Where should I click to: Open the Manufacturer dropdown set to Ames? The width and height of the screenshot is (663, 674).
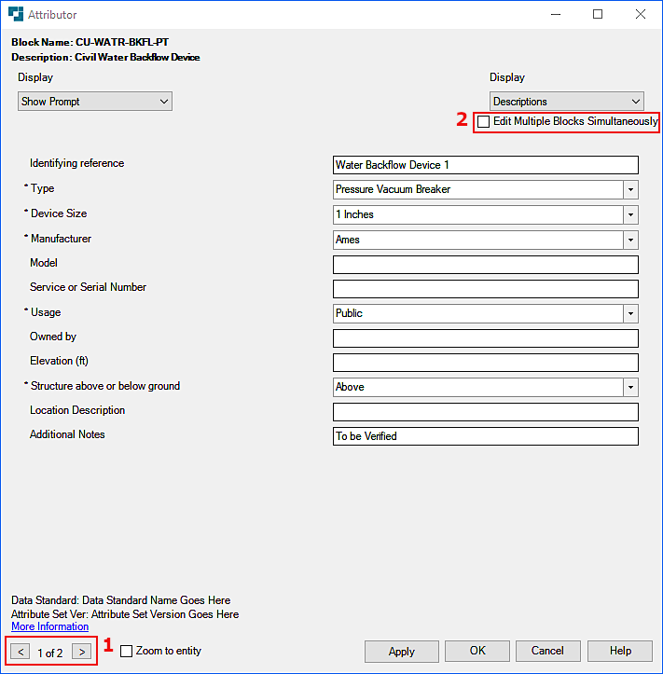pyautogui.click(x=630, y=240)
